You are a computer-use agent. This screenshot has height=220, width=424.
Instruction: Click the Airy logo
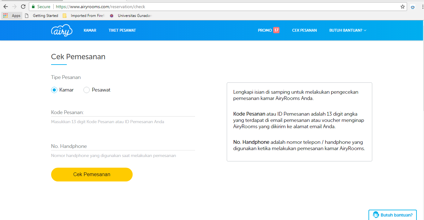tap(62, 30)
